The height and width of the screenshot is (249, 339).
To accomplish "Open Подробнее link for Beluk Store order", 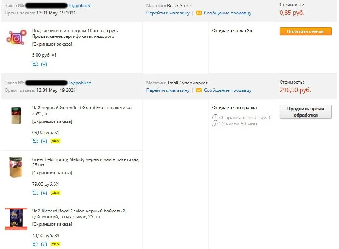I will tap(79, 6).
